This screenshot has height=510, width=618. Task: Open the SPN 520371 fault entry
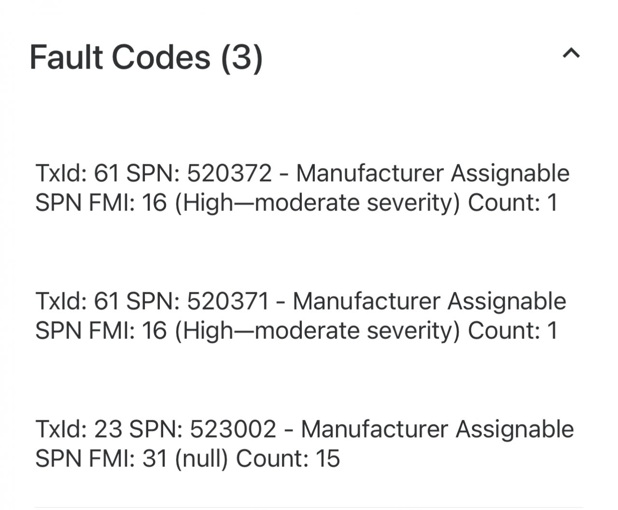tap(300, 316)
